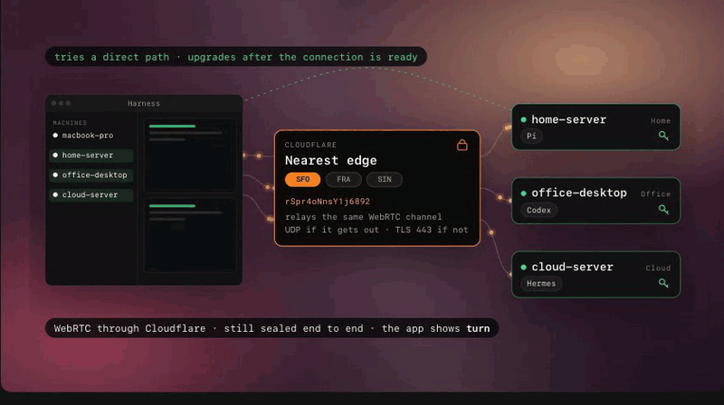Click the Pi tag on home-server card
The width and height of the screenshot is (724, 405).
(531, 137)
